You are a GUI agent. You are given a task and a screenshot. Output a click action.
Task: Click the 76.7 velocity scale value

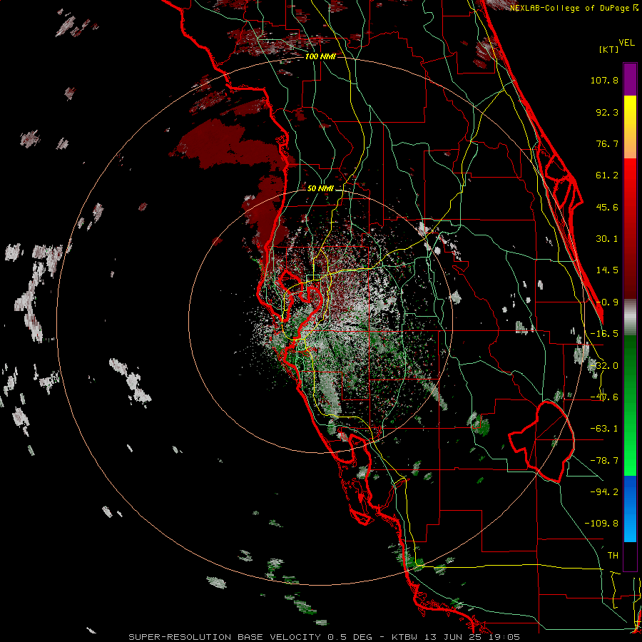(x=607, y=143)
